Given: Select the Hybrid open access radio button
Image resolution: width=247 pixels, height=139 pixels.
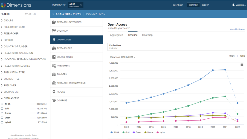Looking at the screenshot, I should [x=2, y=122].
